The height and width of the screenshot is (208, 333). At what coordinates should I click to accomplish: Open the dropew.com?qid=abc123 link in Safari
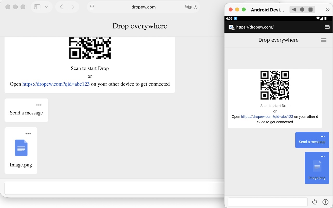[x=56, y=84]
